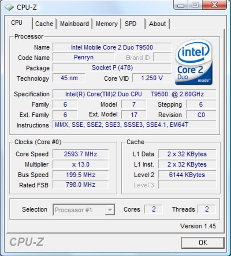This screenshot has height=256, width=231.
Task: Click the maximize button in title bar
Action: tap(195, 5)
